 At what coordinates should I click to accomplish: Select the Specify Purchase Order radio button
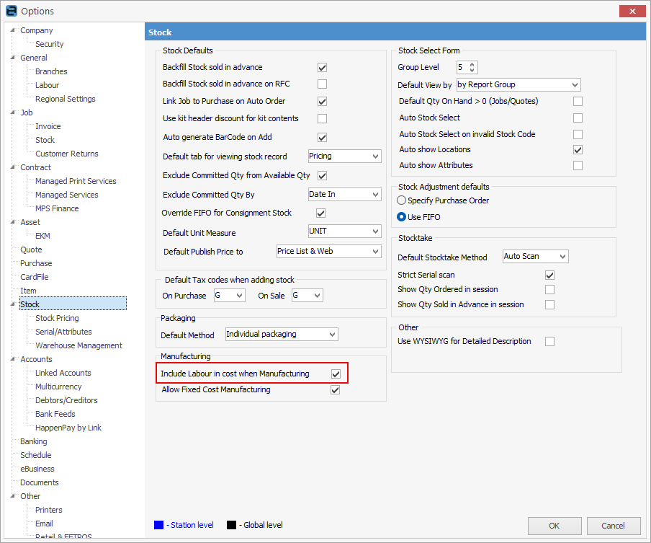pos(402,200)
